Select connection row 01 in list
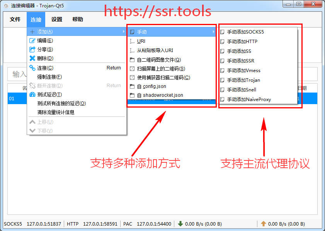325x231 pixels. click(15, 99)
